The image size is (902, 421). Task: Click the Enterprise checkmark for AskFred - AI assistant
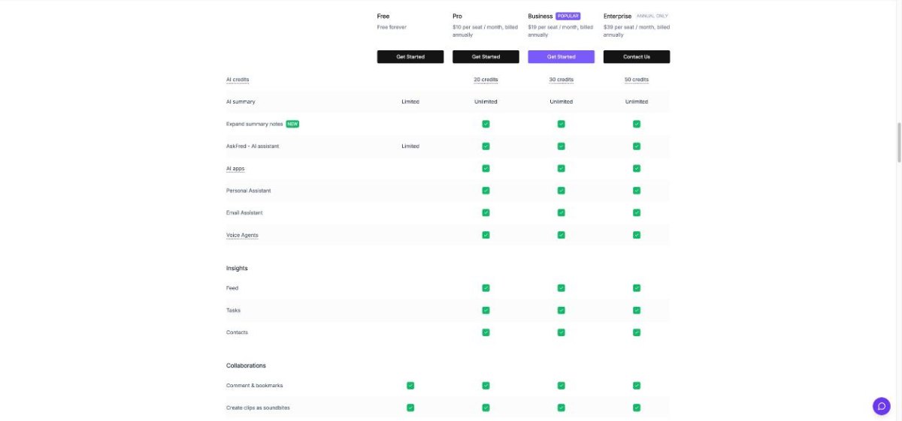pos(636,146)
